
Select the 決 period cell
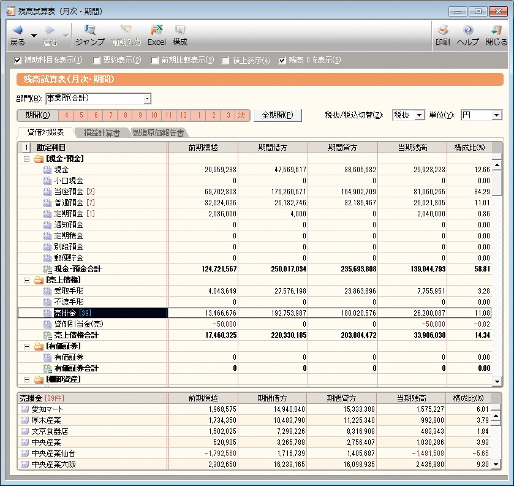coord(242,115)
